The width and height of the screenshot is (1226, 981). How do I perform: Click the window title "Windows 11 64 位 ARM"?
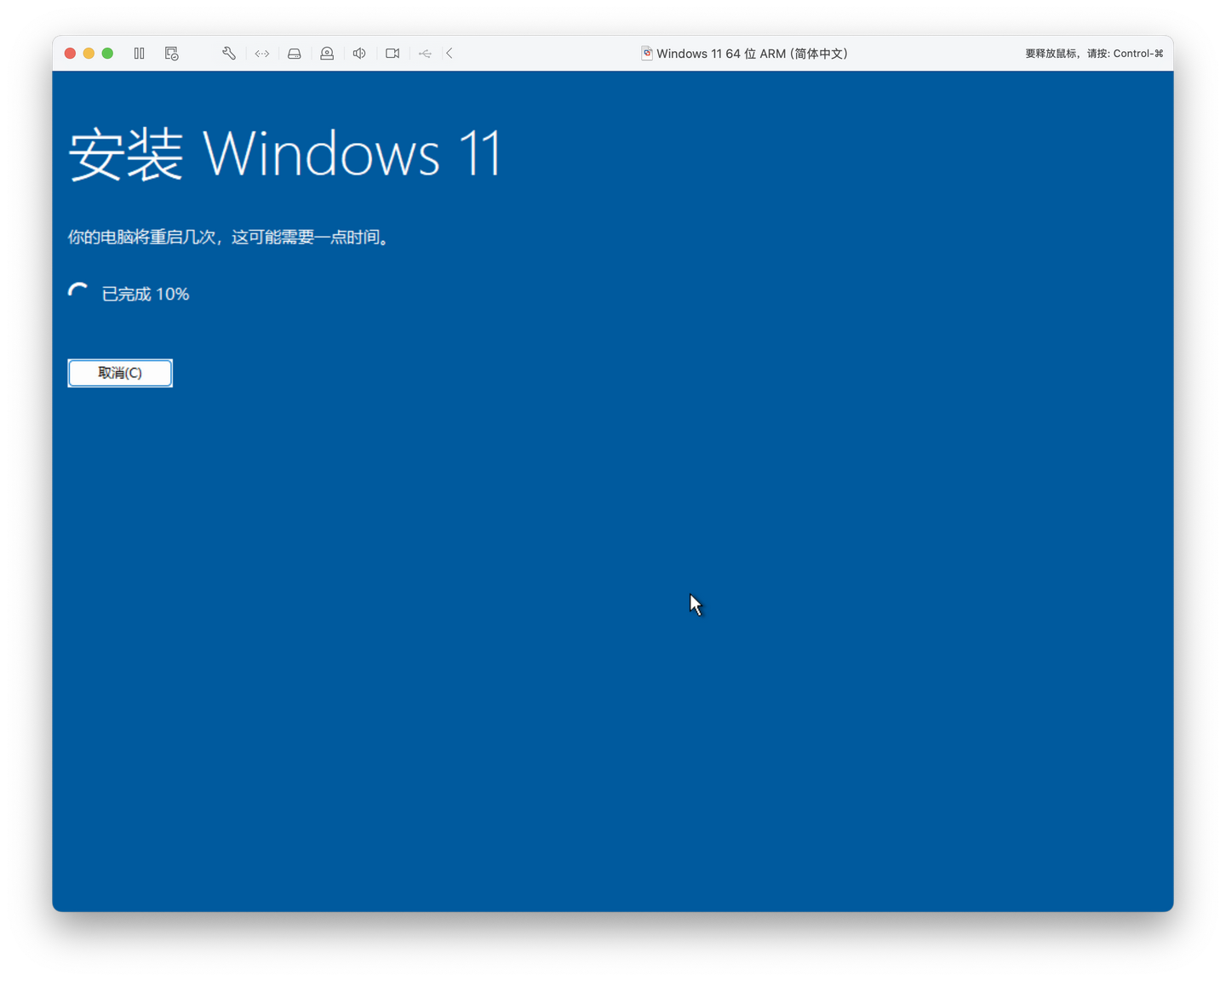(x=721, y=54)
